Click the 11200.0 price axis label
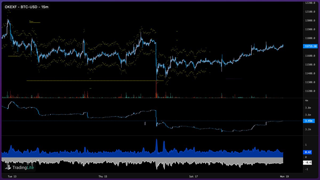 (x=310, y=91)
